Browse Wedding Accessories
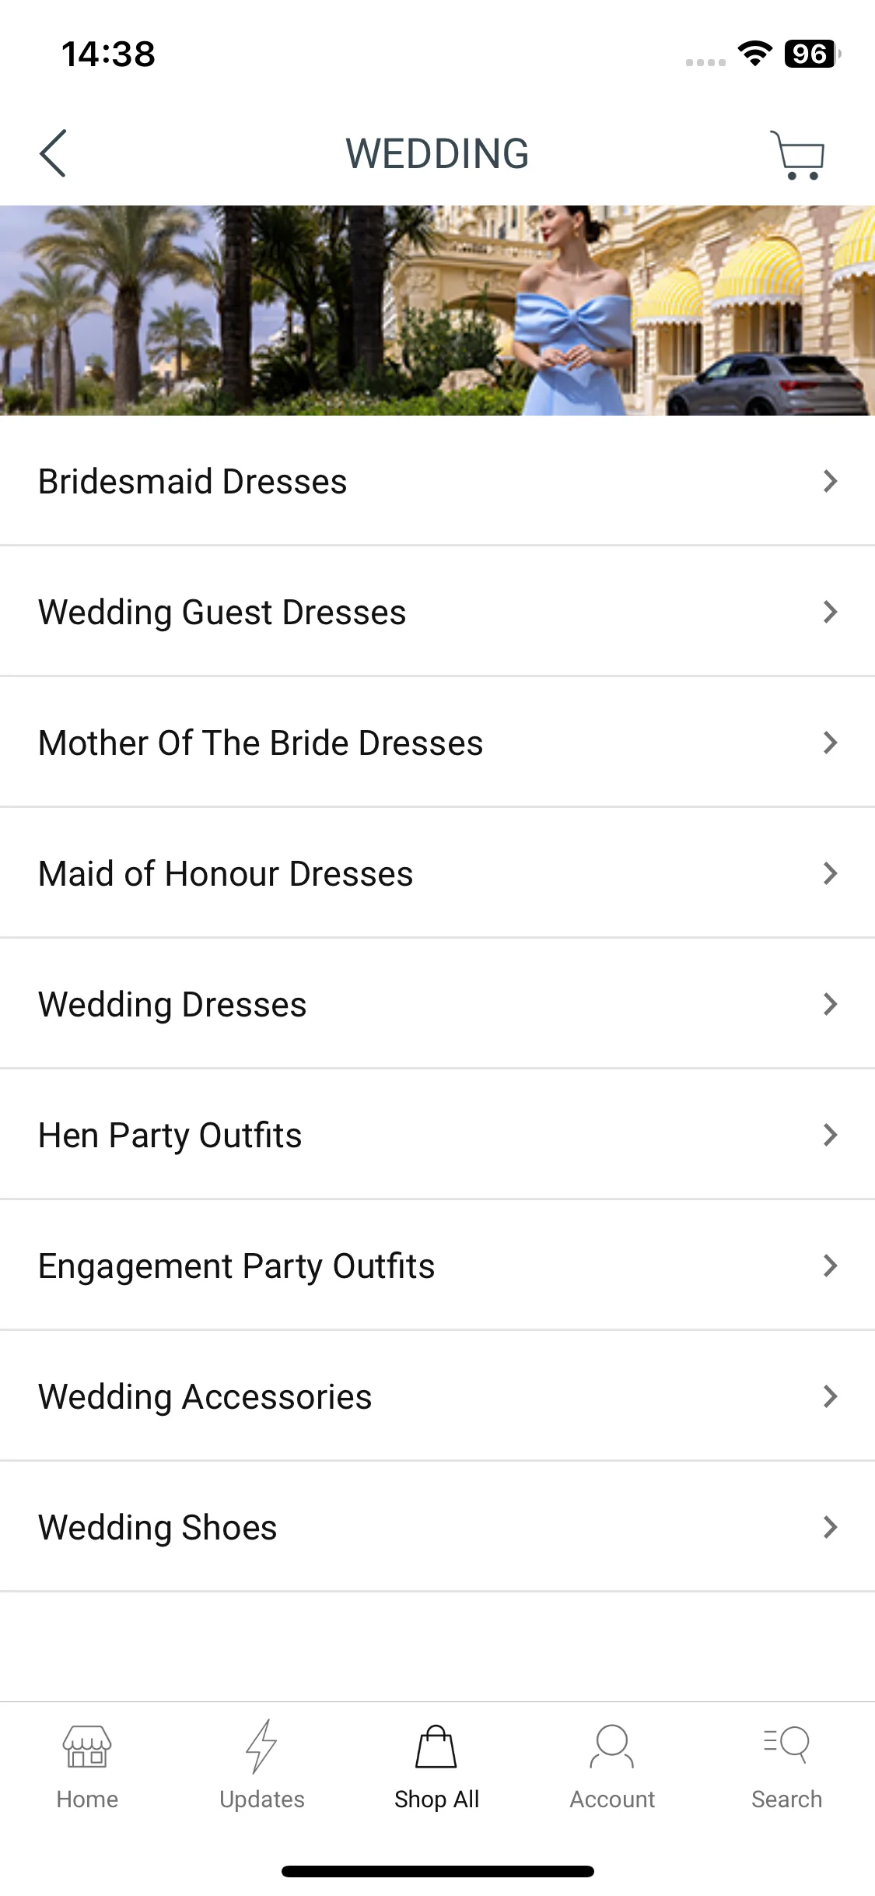This screenshot has height=1896, width=875. pos(437,1396)
